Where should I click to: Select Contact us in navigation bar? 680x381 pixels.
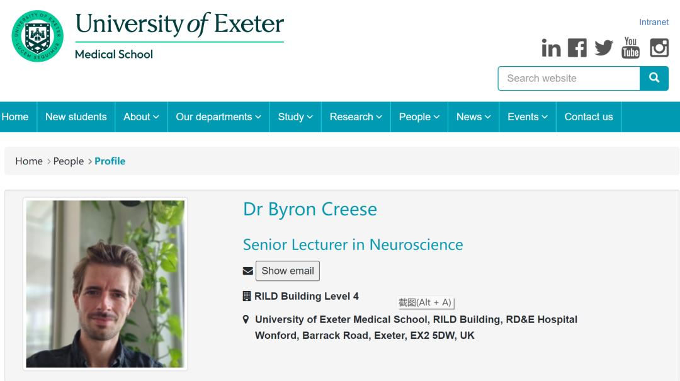pyautogui.click(x=589, y=117)
